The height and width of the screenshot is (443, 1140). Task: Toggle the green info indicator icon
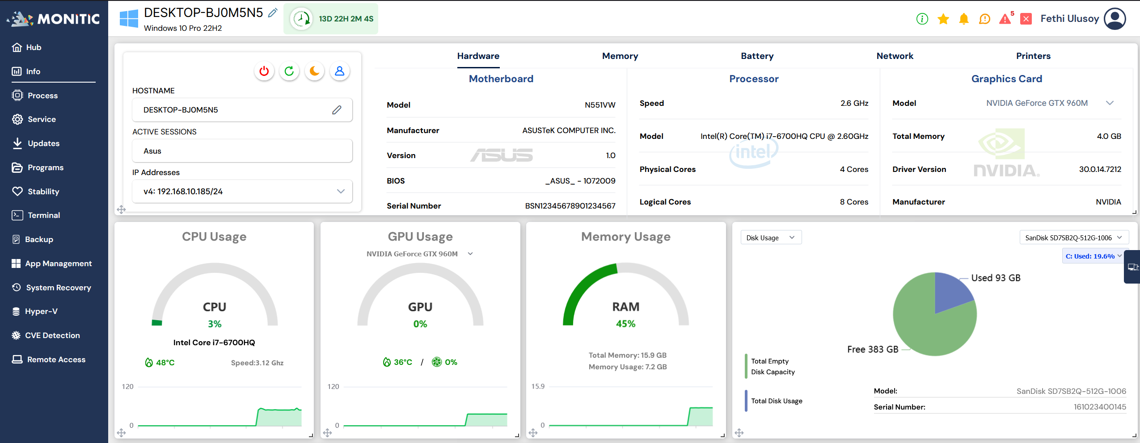[x=922, y=19]
